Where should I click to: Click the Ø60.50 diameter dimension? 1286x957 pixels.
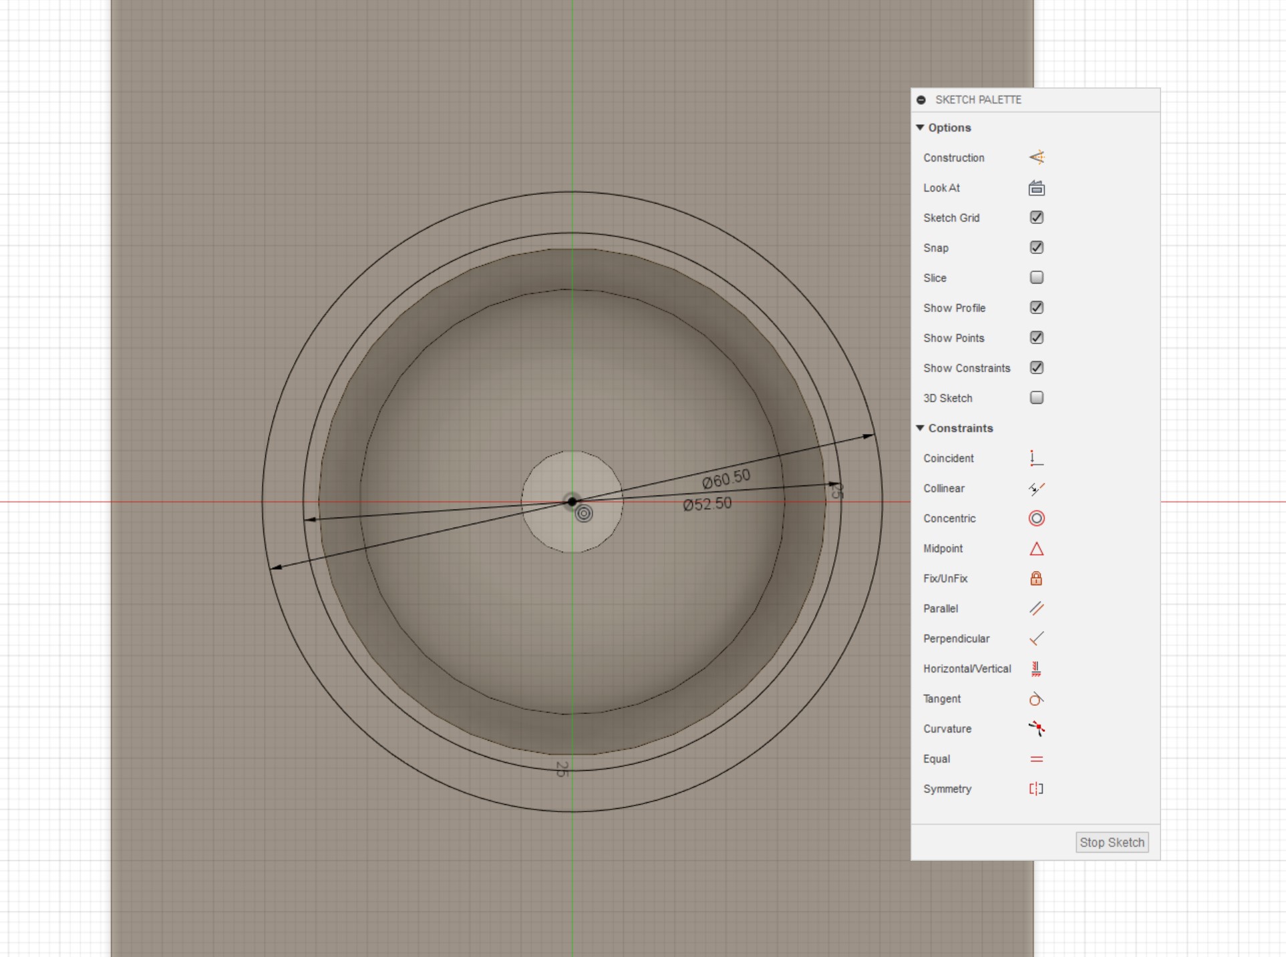(726, 478)
